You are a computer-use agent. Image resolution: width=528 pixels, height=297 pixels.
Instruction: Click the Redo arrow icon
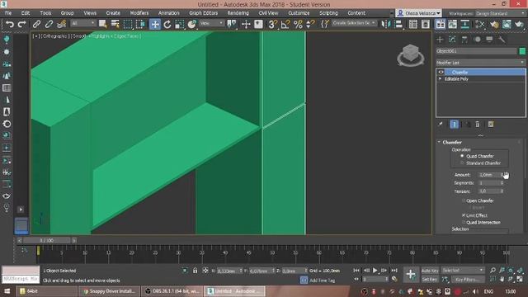22,24
